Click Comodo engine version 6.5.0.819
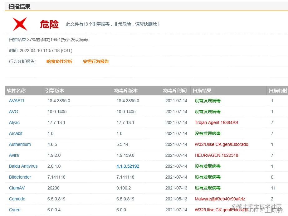The width and height of the screenshot is (288, 216). click(x=56, y=199)
